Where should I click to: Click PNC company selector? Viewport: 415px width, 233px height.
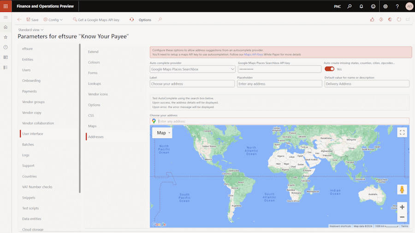[337, 6]
